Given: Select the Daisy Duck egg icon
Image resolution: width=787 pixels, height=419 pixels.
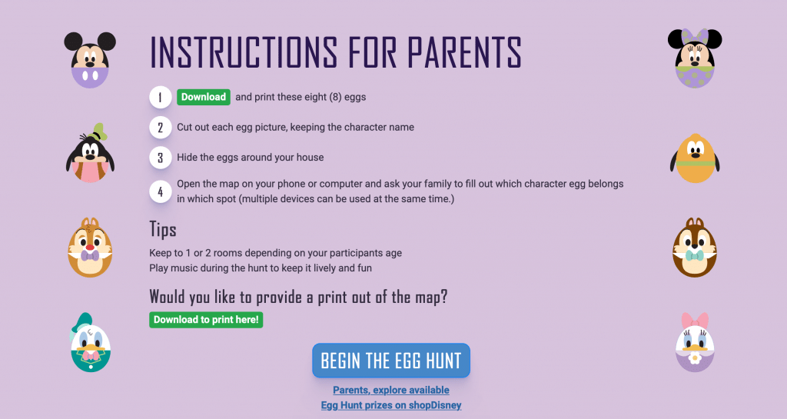Looking at the screenshot, I should click(695, 342).
